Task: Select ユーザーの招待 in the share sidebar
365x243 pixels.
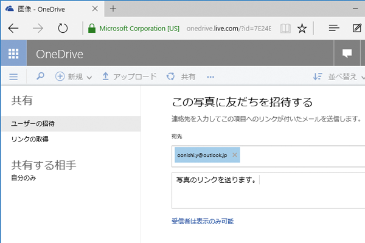Action: point(71,123)
